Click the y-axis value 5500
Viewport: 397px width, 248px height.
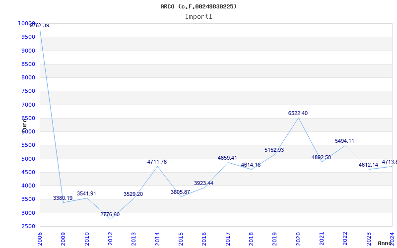click(28, 145)
